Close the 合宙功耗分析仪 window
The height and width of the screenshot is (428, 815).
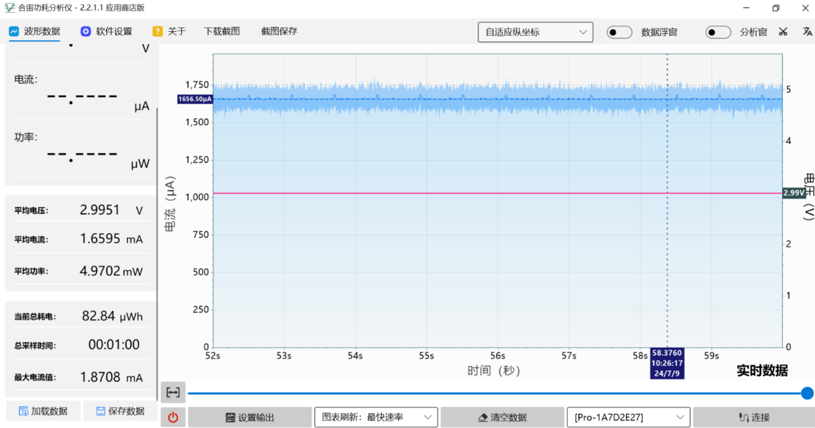[x=805, y=8]
